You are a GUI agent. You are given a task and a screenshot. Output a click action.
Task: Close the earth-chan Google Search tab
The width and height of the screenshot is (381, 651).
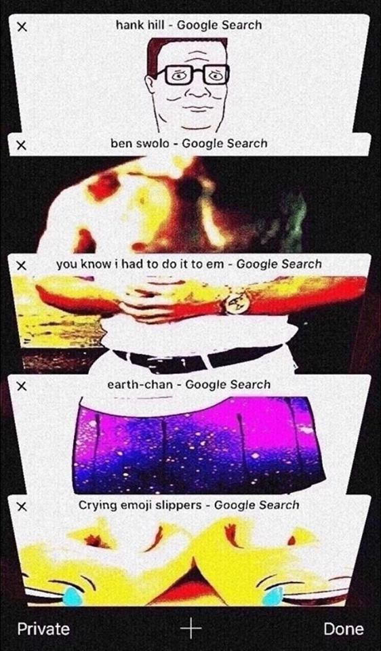click(x=22, y=386)
